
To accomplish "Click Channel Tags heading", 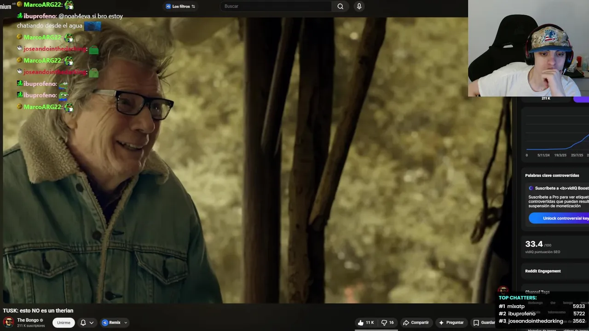I will pyautogui.click(x=537, y=292).
